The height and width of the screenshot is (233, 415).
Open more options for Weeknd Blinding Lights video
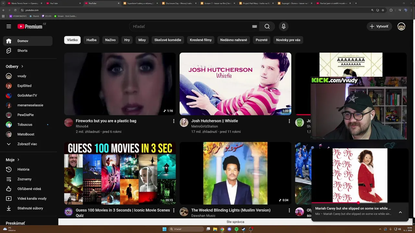289,210
